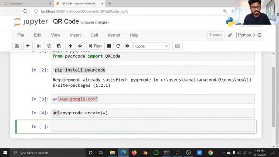Open Blender from taskbar

pos(145,153)
